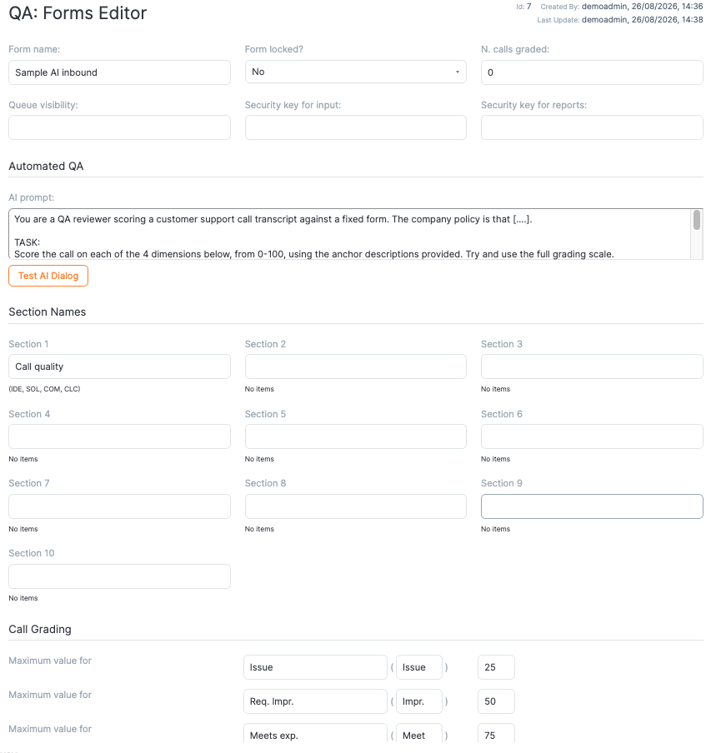The height and width of the screenshot is (753, 716).
Task: Click the Section 7 name field
Action: click(119, 506)
